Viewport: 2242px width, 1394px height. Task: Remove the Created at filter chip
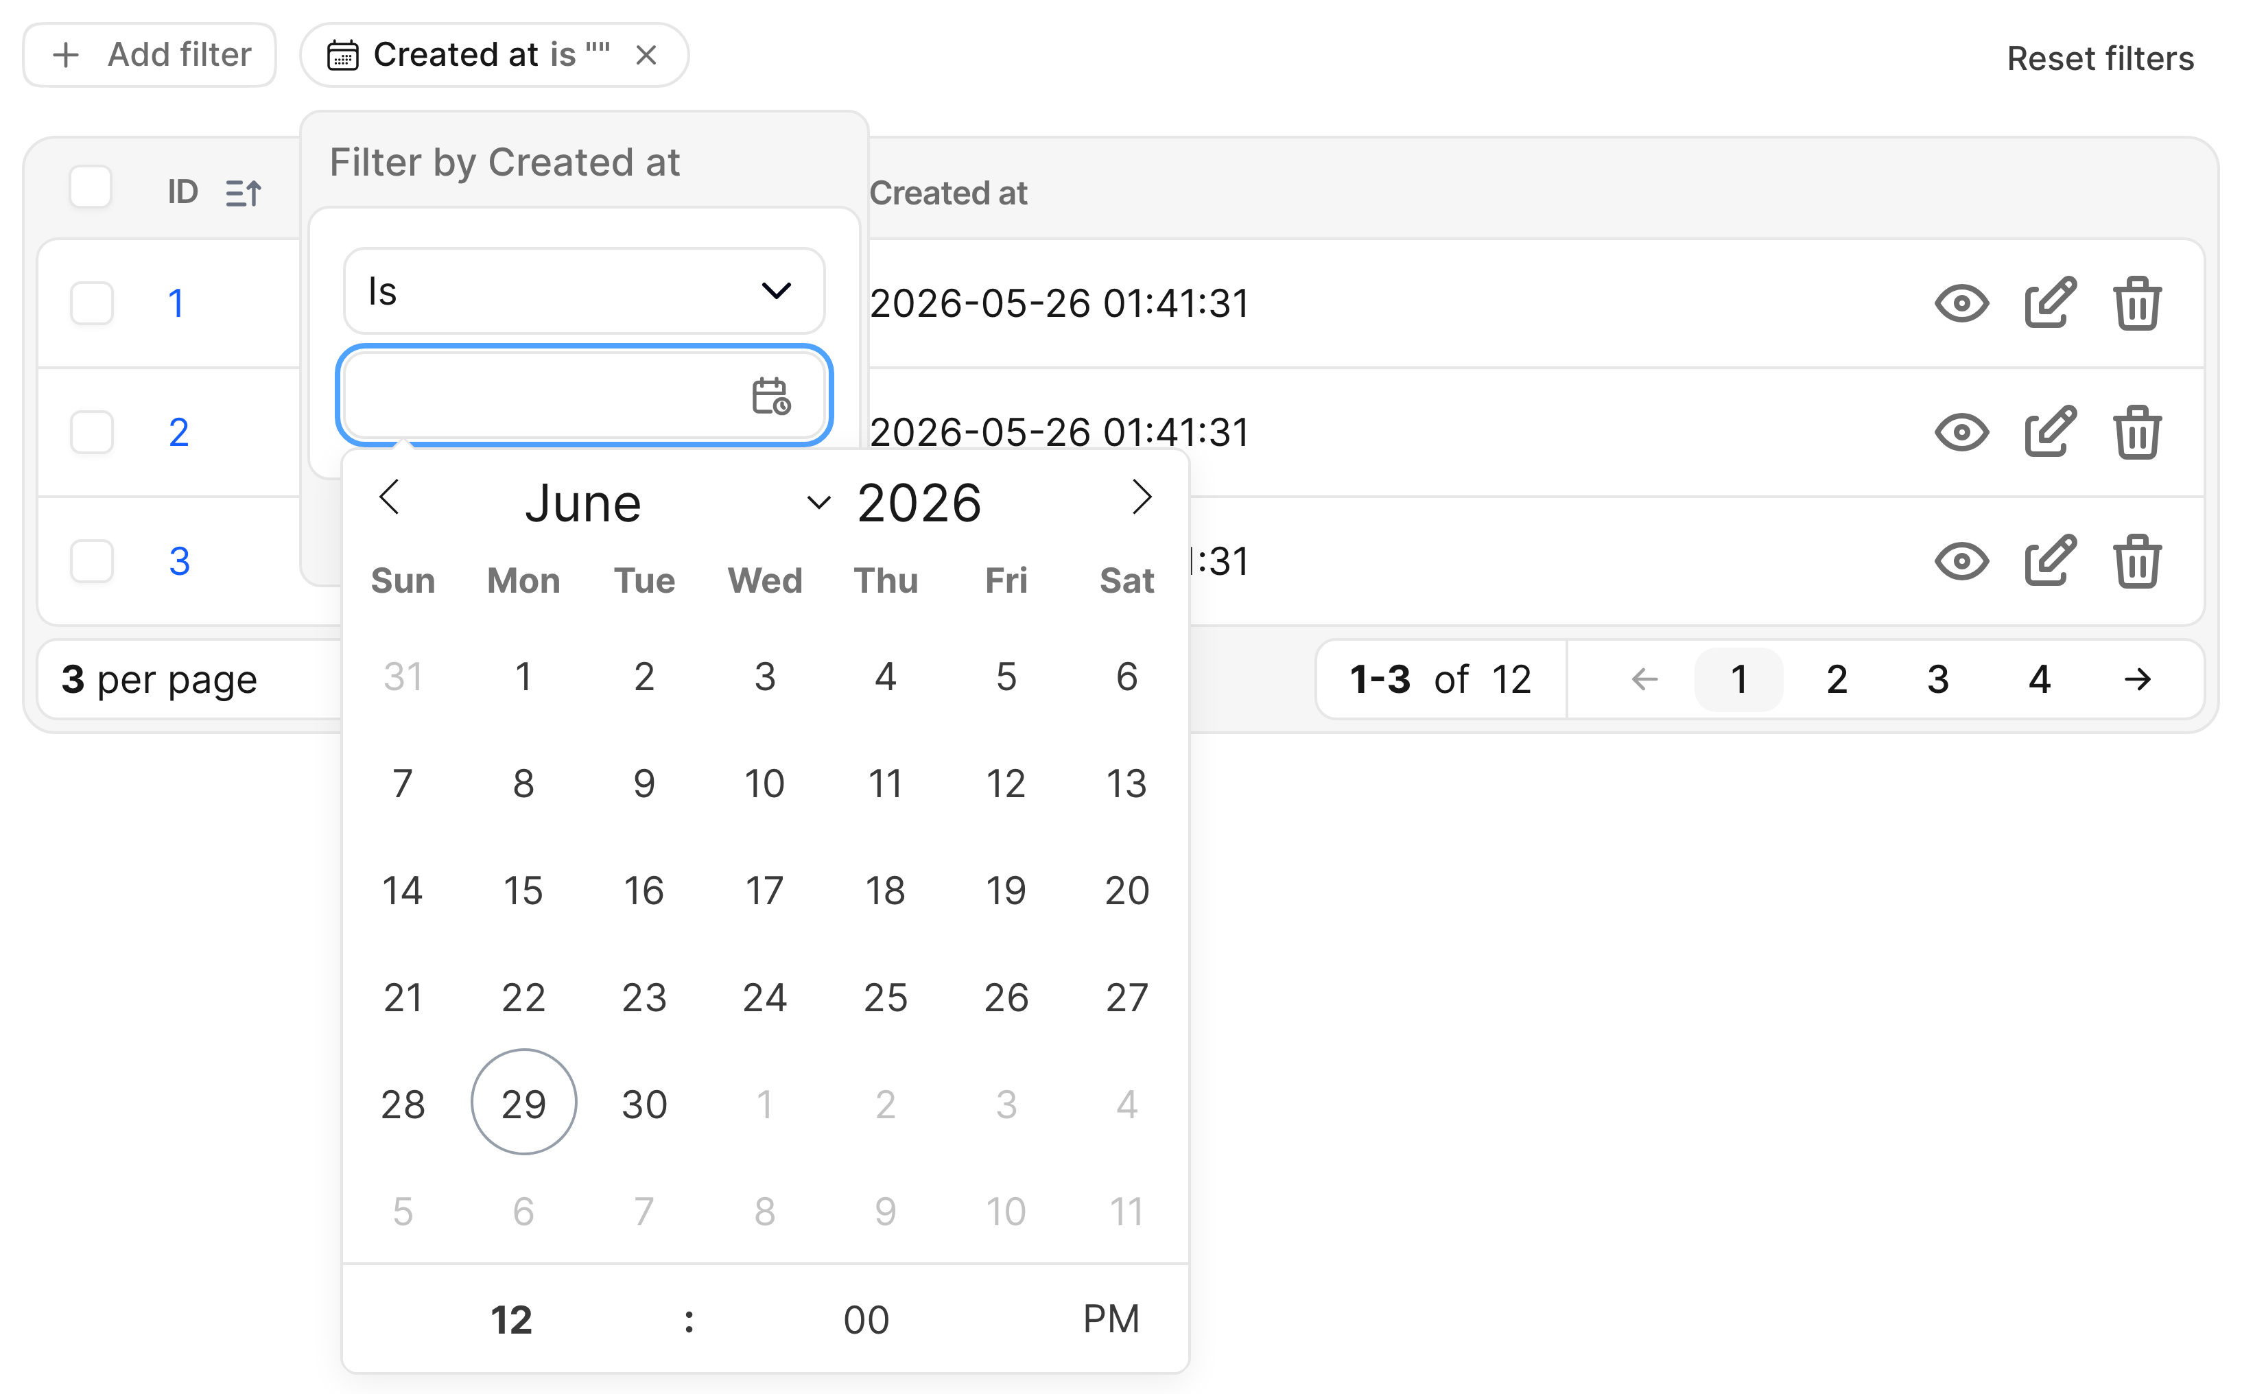[646, 56]
